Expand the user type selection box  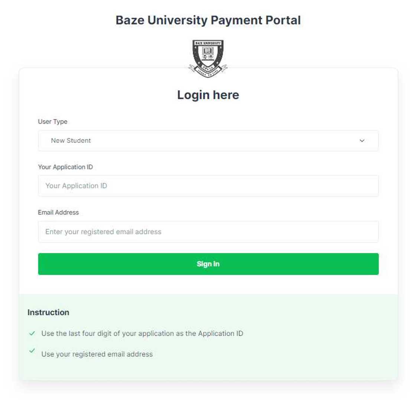208,141
